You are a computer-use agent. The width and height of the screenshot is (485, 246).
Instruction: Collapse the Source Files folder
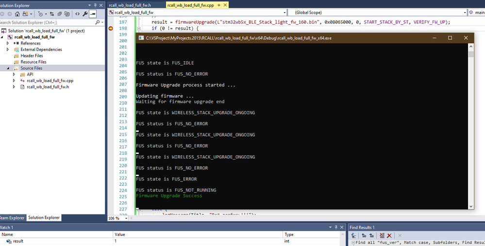(x=8, y=68)
